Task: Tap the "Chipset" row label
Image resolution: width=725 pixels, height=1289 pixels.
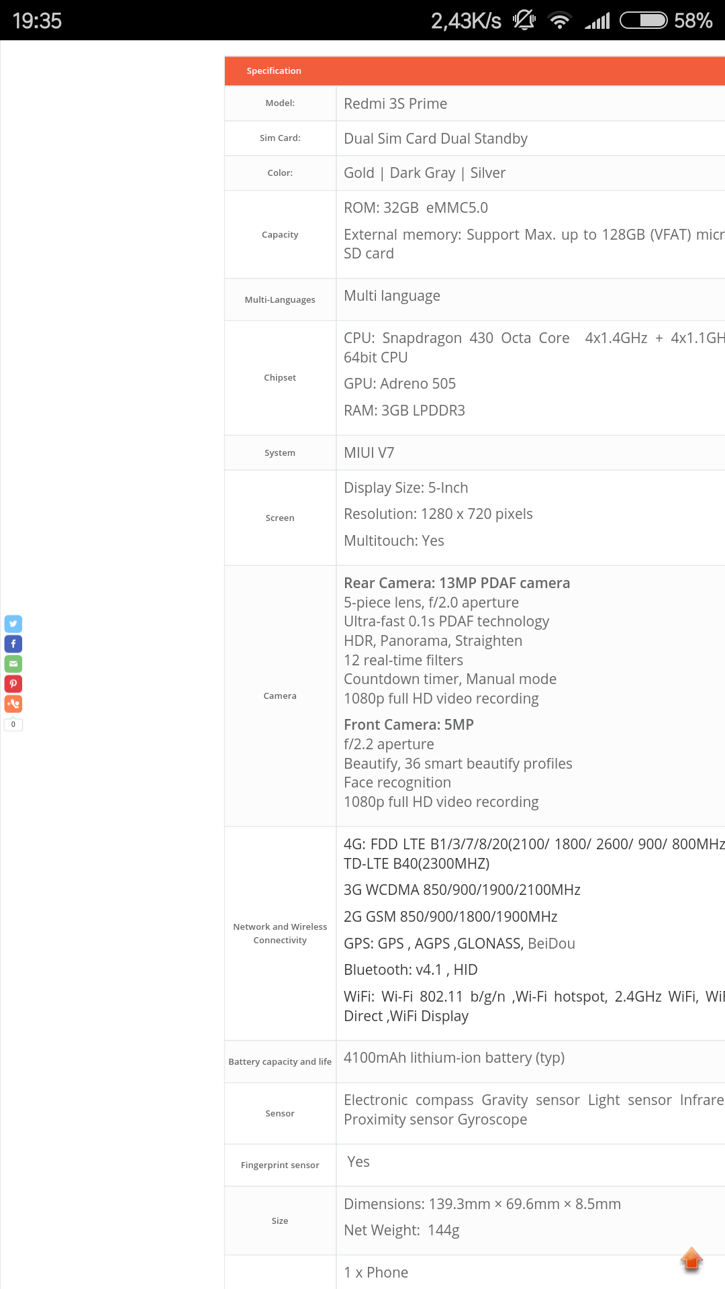Action: tap(280, 377)
